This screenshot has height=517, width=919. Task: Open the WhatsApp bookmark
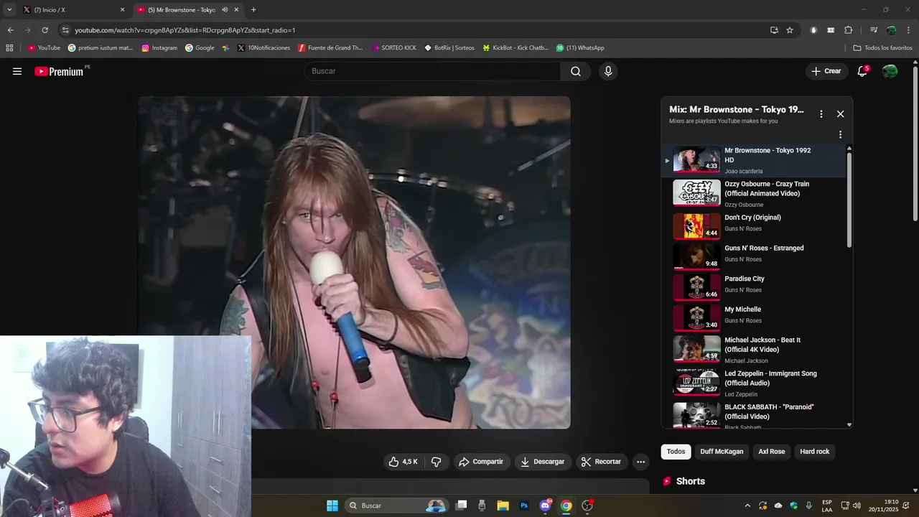pos(580,48)
